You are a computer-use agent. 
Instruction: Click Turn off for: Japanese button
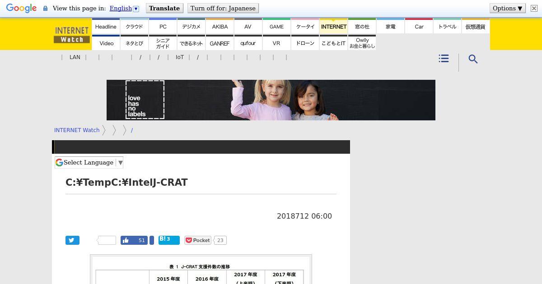(223, 8)
